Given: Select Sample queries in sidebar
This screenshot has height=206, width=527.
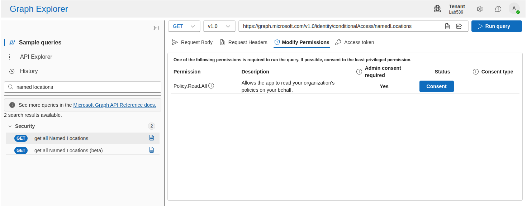Looking at the screenshot, I should (x=40, y=42).
